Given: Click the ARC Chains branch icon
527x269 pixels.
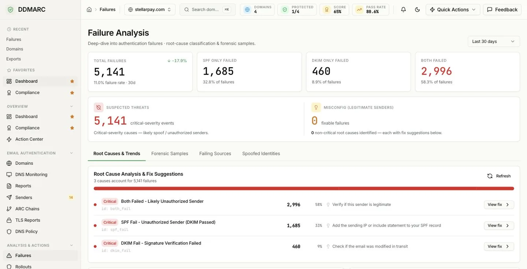Looking at the screenshot, I should click(x=9, y=209).
